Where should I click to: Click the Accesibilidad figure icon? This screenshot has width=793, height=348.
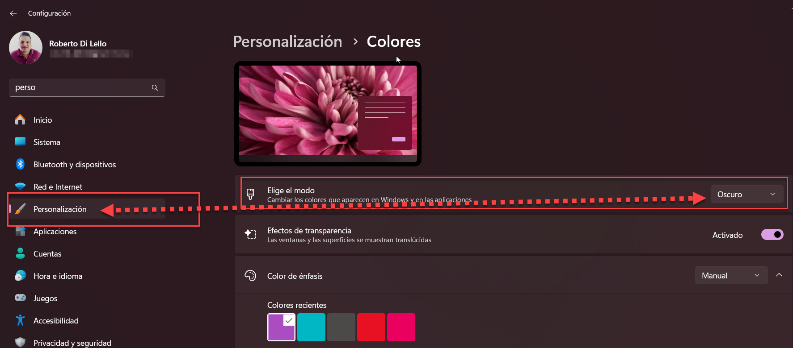tap(20, 320)
